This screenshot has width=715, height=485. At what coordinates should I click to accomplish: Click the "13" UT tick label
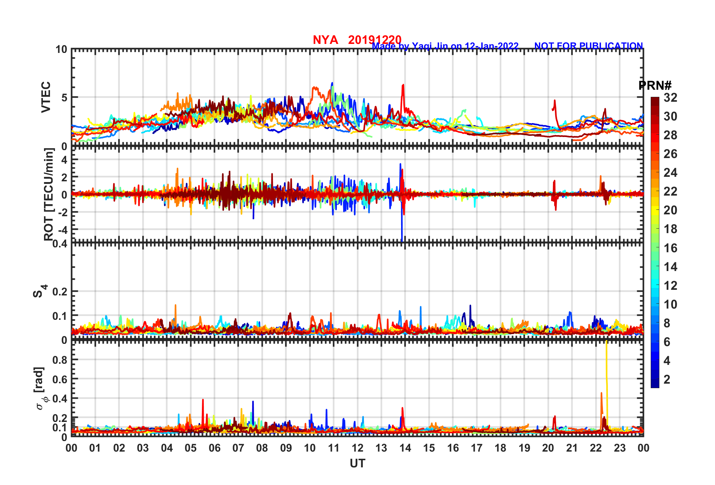pos(381,448)
